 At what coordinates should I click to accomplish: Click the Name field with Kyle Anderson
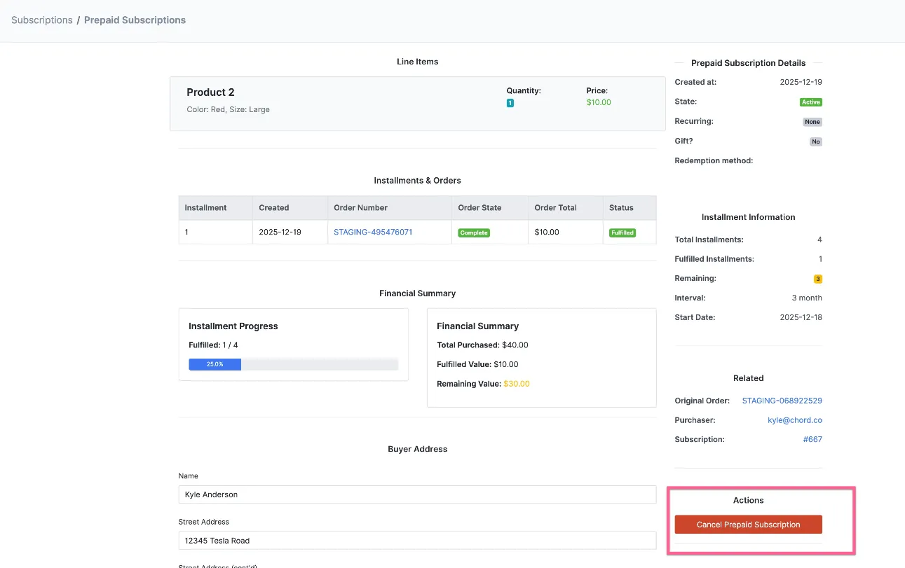click(x=417, y=494)
